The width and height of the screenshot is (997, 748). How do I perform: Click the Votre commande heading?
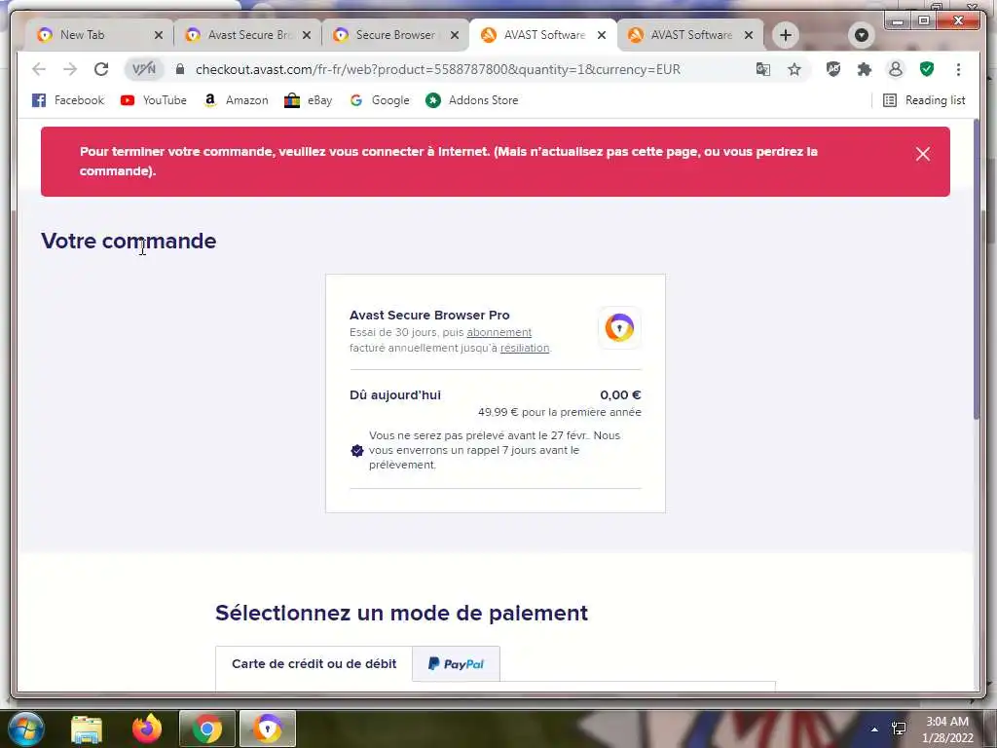(129, 242)
